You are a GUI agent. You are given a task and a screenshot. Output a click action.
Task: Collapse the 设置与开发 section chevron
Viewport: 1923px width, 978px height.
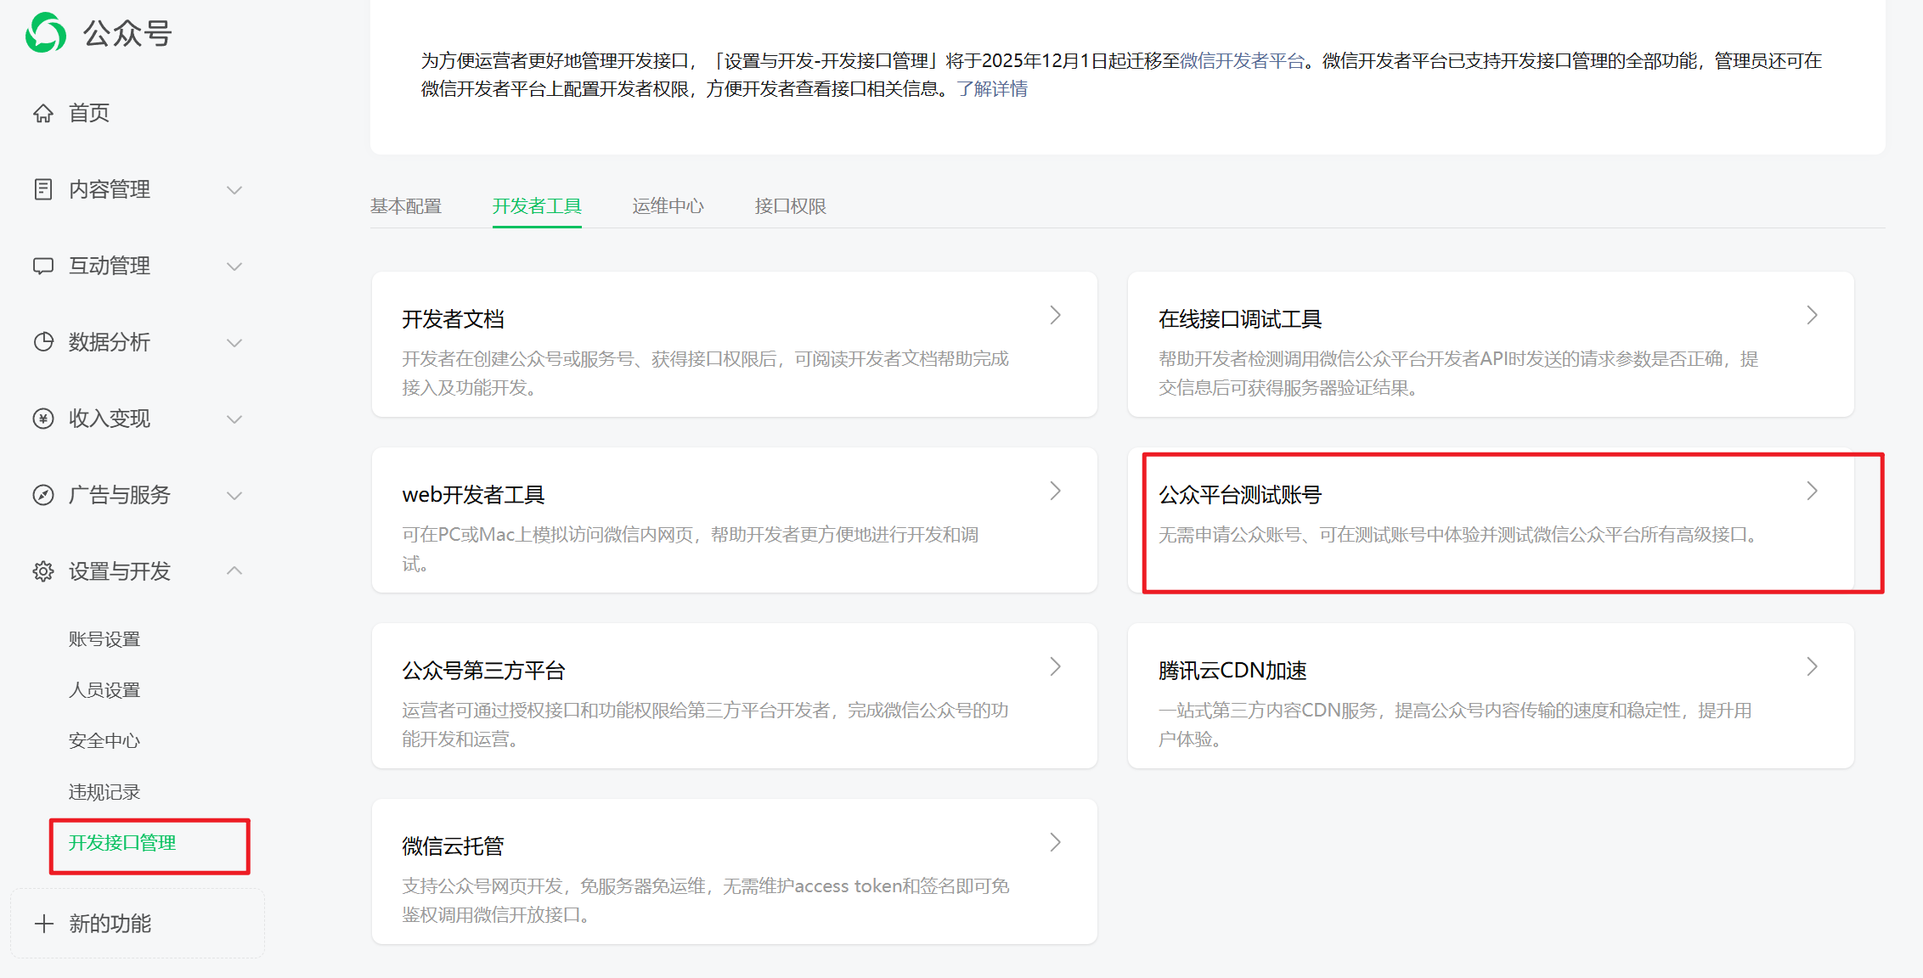(x=234, y=570)
